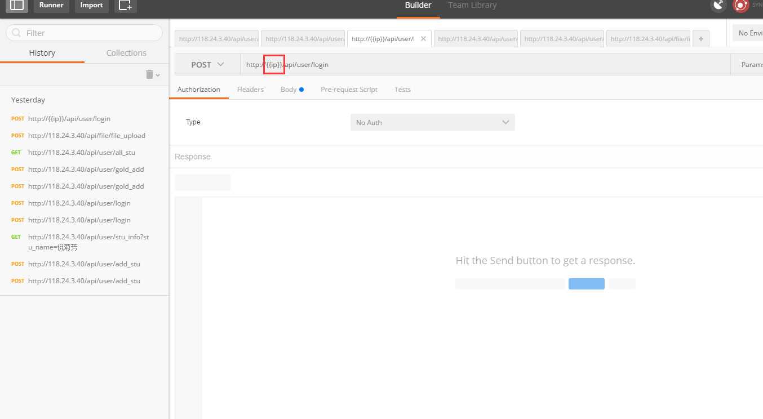Open history entry api/user/all_stu

coord(82,153)
